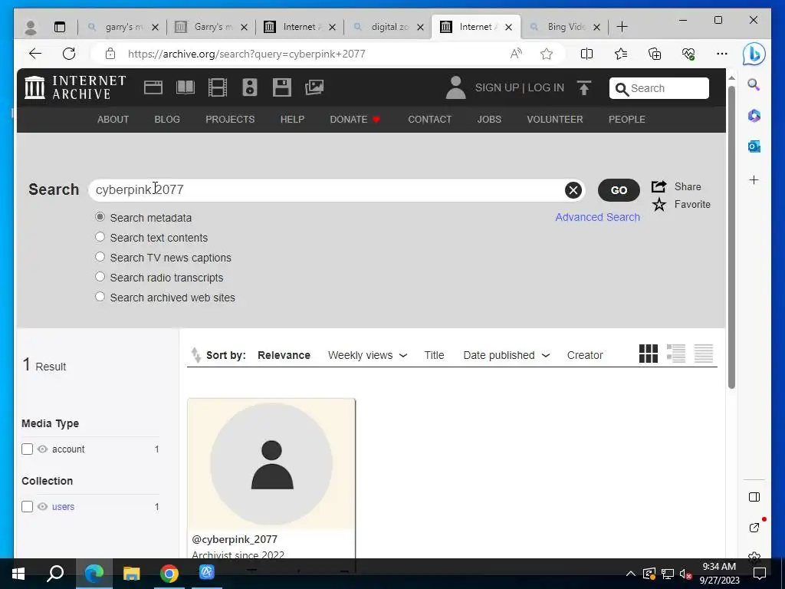Add this page to favorites star
785x589 pixels.
pyautogui.click(x=547, y=54)
